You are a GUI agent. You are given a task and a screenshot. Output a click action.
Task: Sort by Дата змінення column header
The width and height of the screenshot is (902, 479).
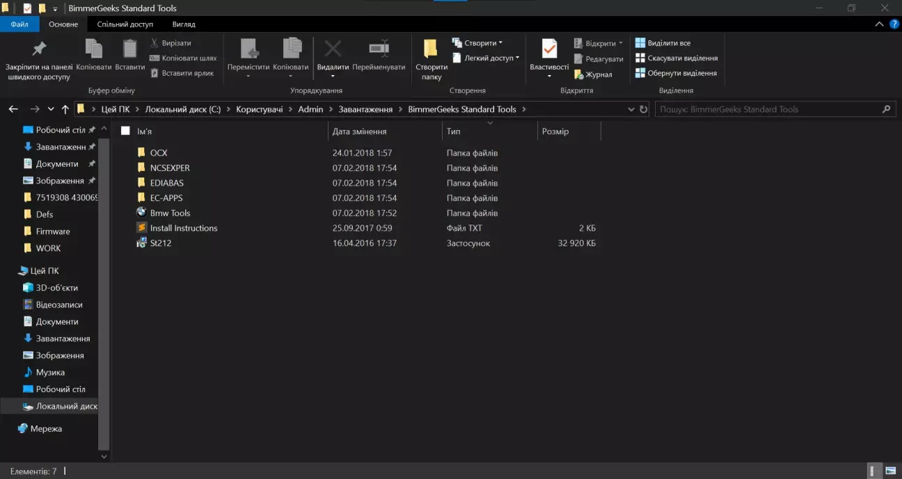coord(359,131)
